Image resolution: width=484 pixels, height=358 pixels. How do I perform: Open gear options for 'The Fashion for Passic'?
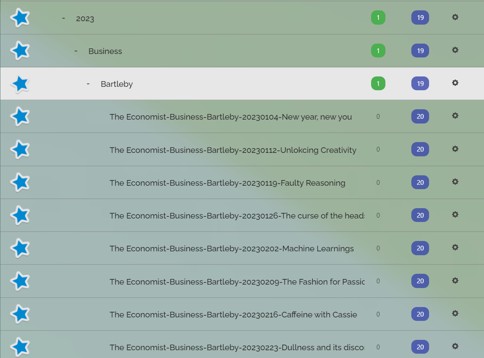point(455,280)
